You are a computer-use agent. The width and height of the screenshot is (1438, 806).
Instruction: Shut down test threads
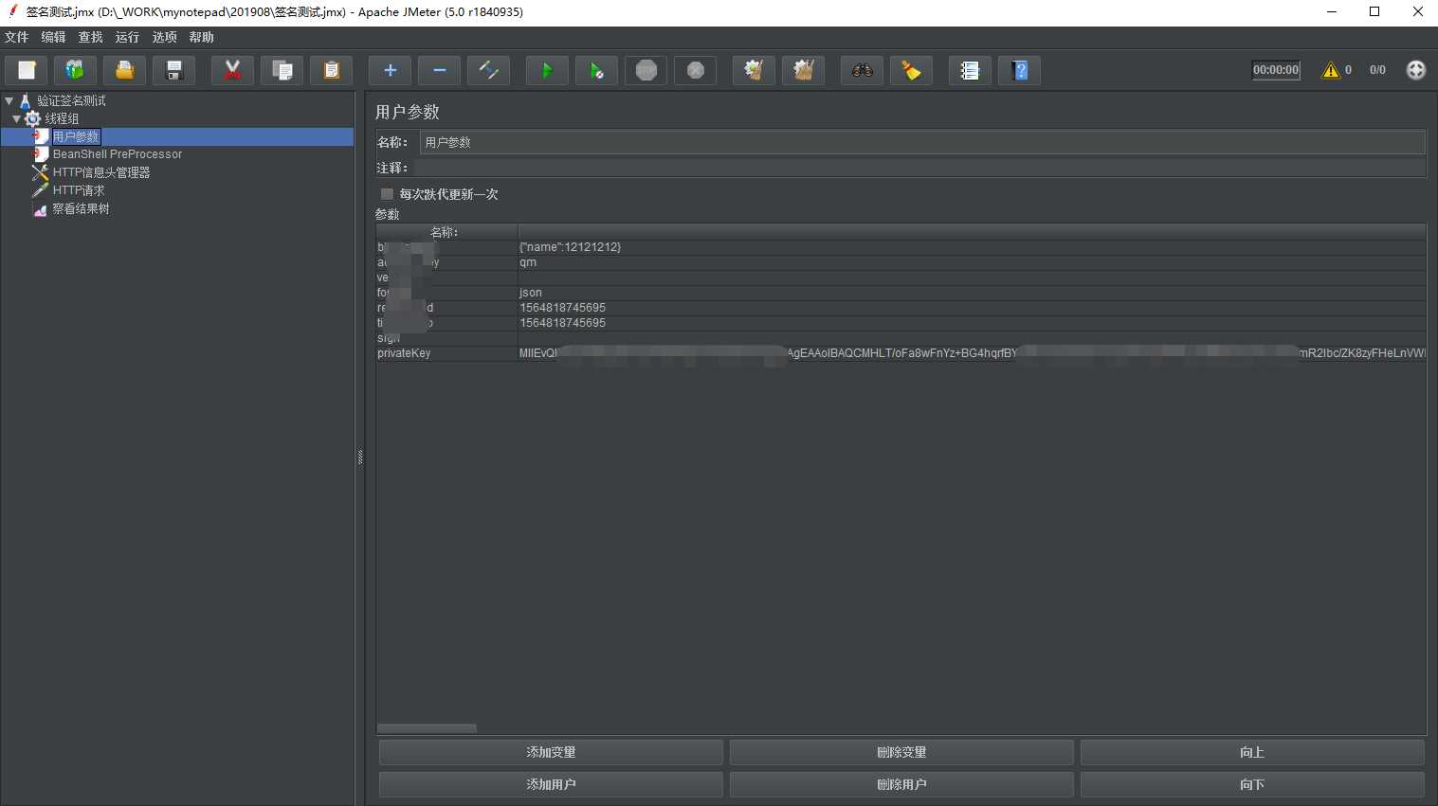coord(695,70)
